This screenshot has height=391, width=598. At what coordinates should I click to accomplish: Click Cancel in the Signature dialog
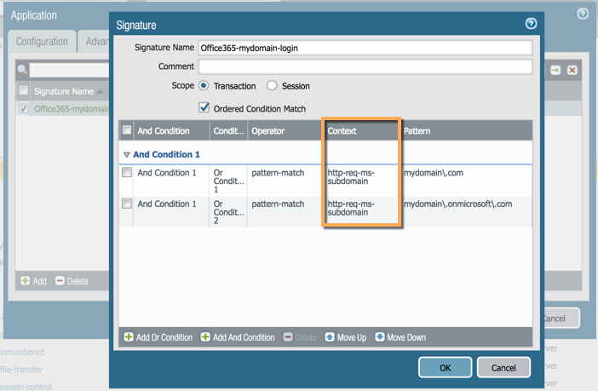(503, 367)
